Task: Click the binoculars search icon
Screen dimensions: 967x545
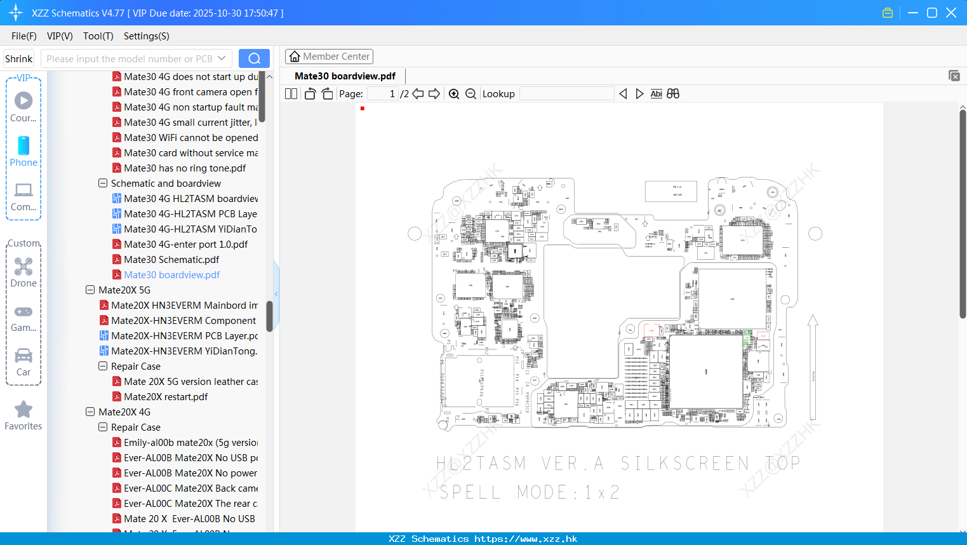Action: [x=673, y=94]
